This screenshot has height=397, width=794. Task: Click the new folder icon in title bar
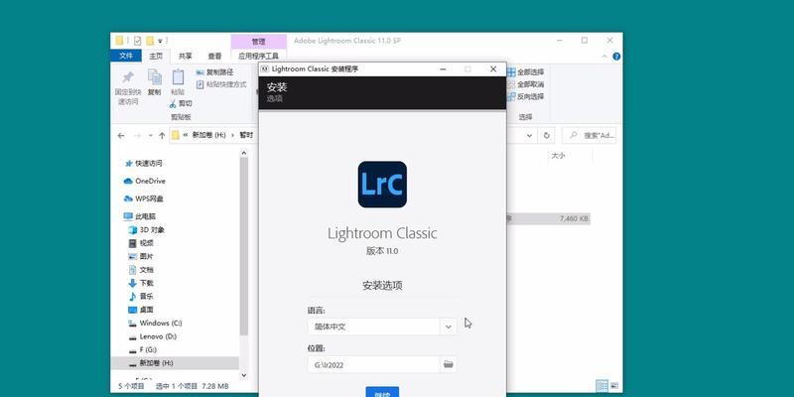pyautogui.click(x=150, y=41)
